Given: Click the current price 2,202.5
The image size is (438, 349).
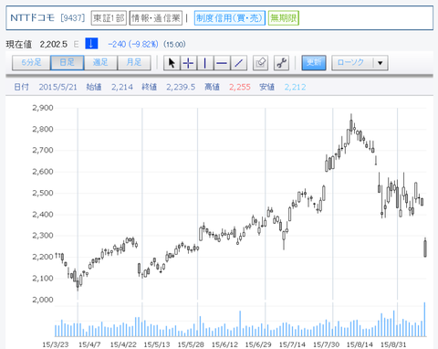Looking at the screenshot, I should click(x=54, y=45).
